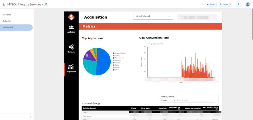
Task: Expand the Equals condition dropdown
Action: click(168, 100)
